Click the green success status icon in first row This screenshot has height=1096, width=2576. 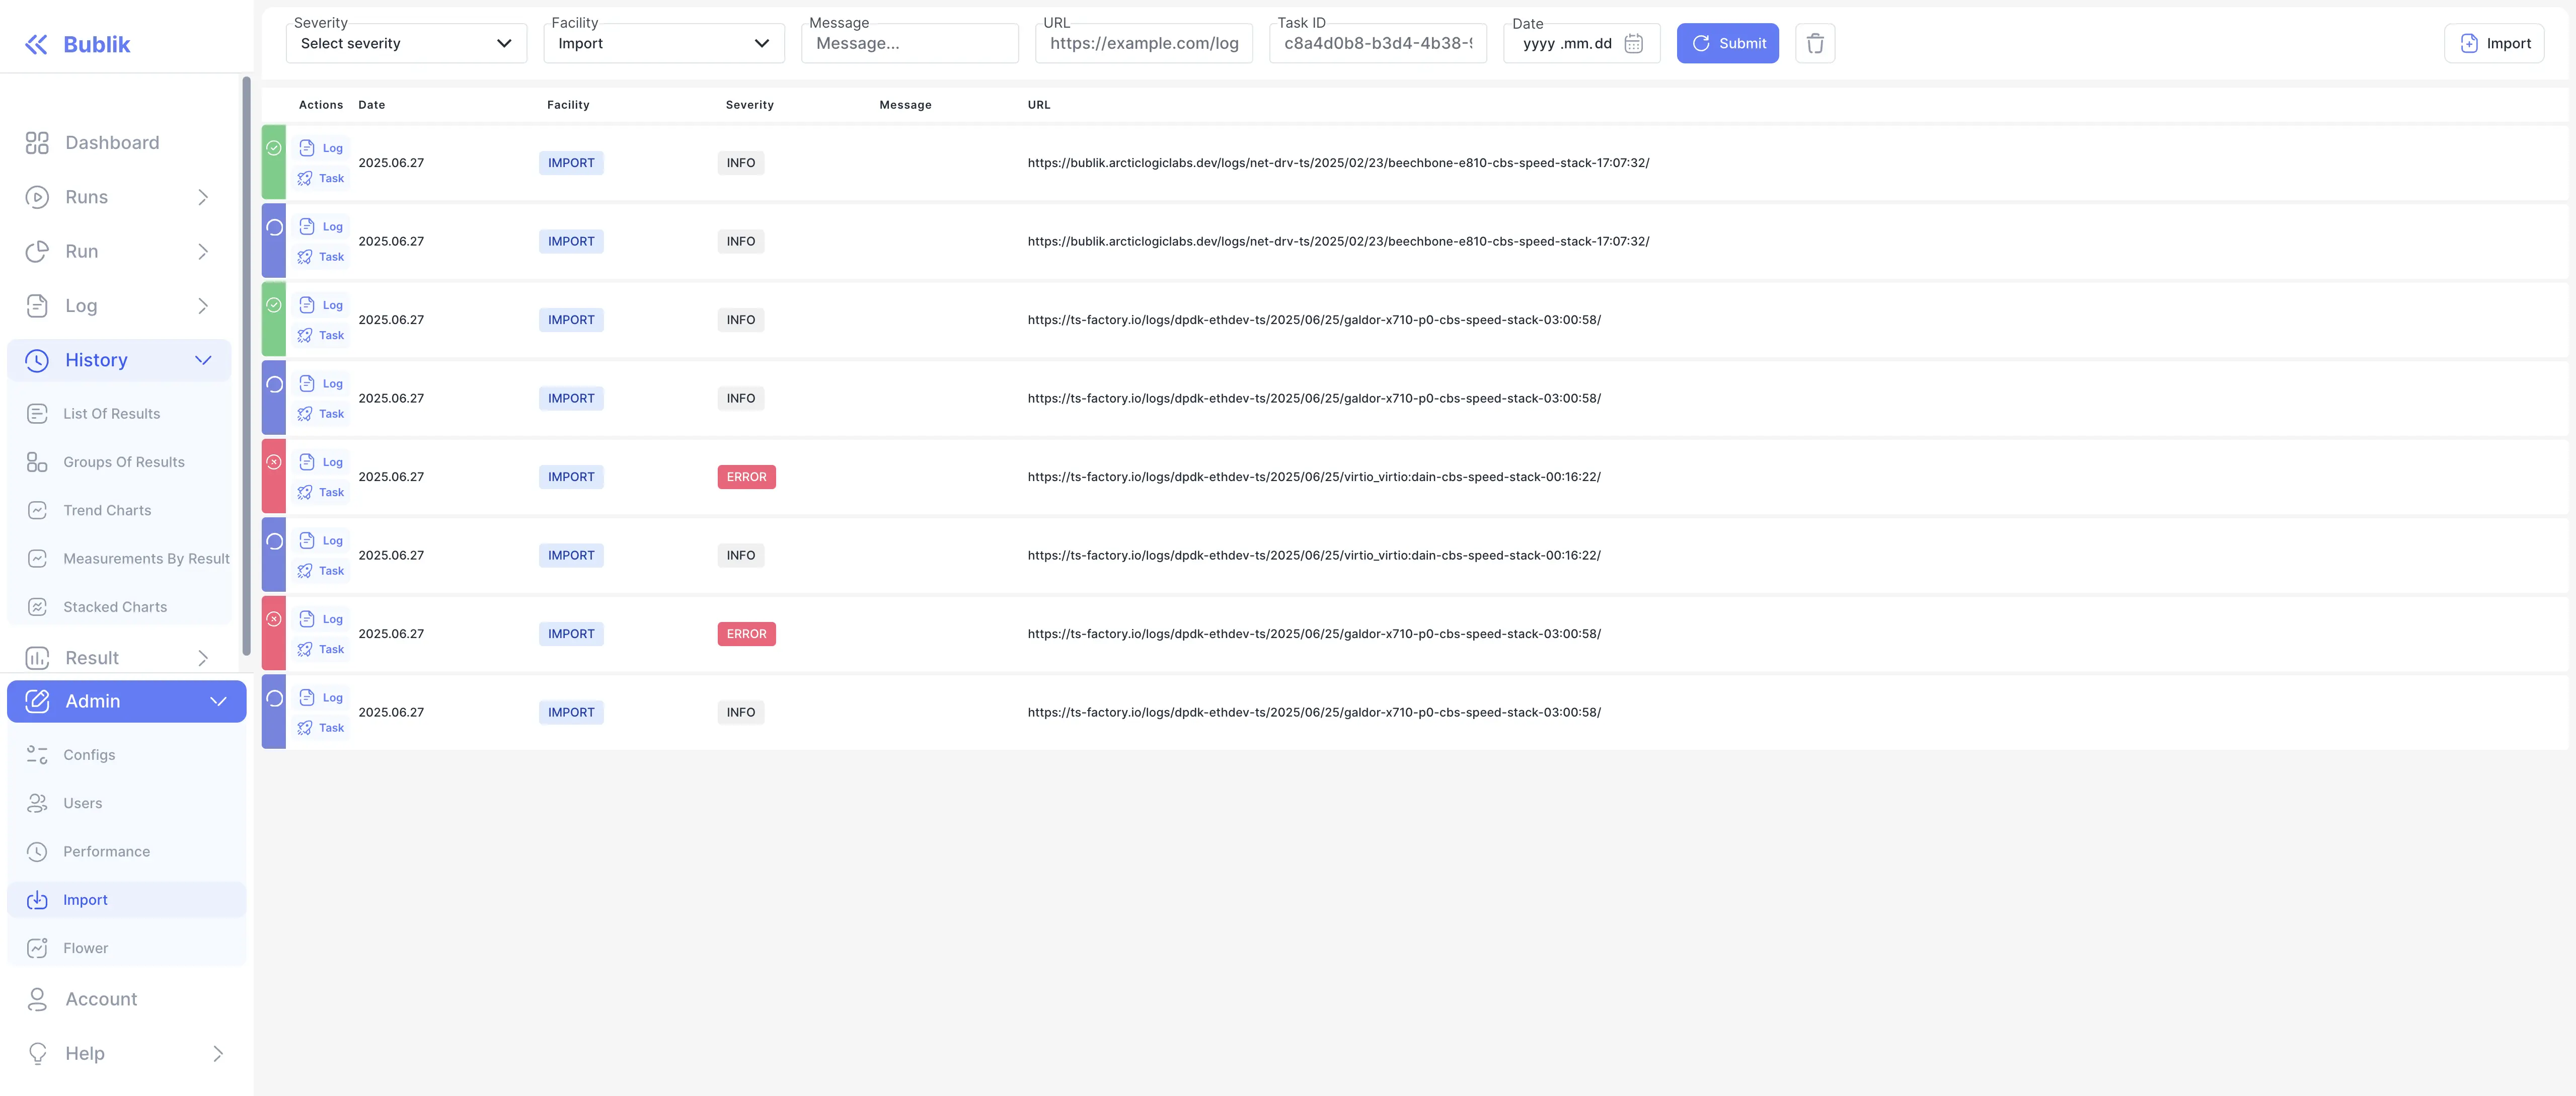(x=273, y=148)
